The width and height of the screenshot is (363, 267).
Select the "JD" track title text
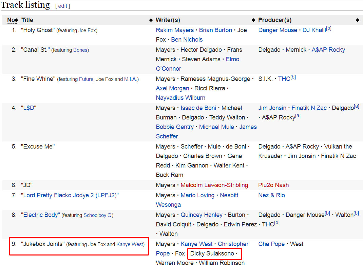pyautogui.click(x=27, y=185)
